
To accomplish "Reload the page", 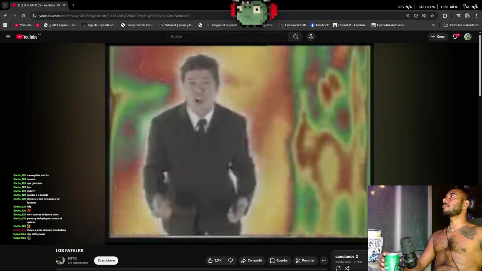I will (x=23, y=16).
